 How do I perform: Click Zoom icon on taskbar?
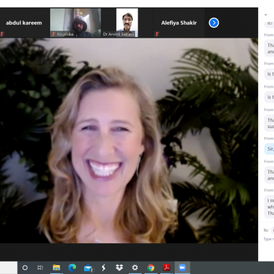click(x=182, y=267)
